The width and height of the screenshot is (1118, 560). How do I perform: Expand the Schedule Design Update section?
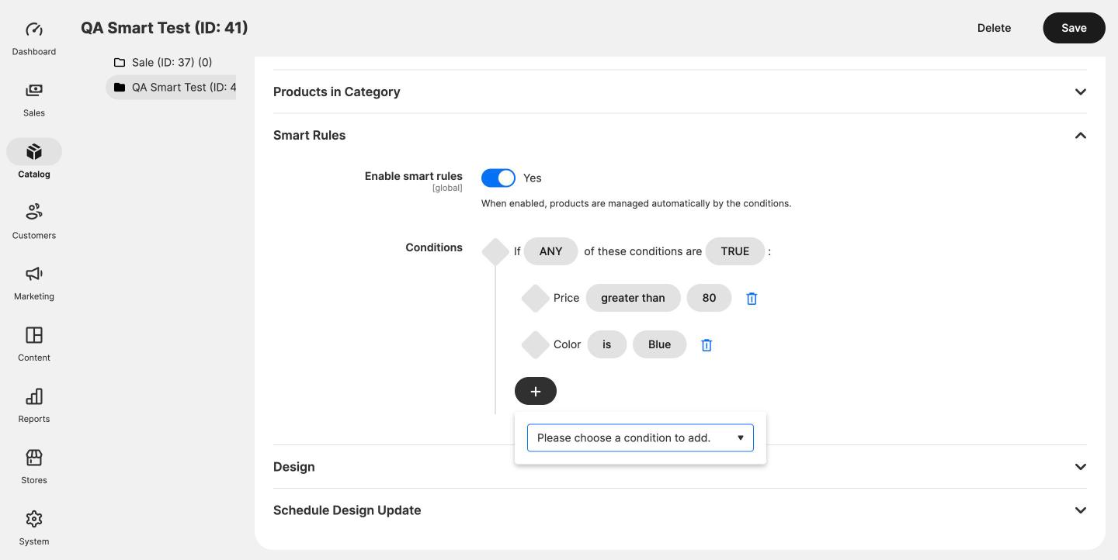680,510
